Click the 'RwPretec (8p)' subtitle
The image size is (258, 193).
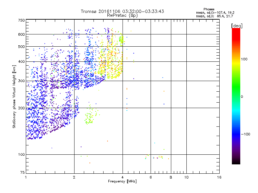click(122, 15)
